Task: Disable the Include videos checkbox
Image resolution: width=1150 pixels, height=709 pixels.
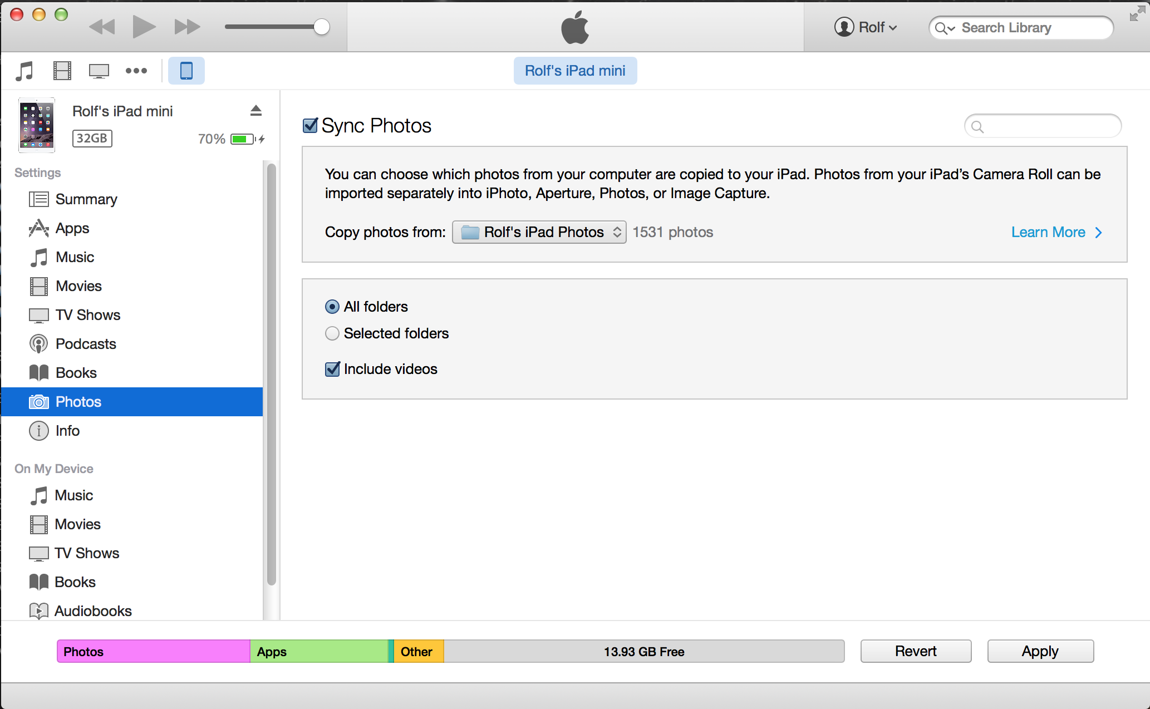Action: tap(332, 369)
